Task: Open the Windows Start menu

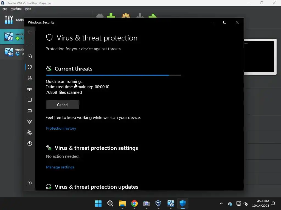Action: pos(98,203)
